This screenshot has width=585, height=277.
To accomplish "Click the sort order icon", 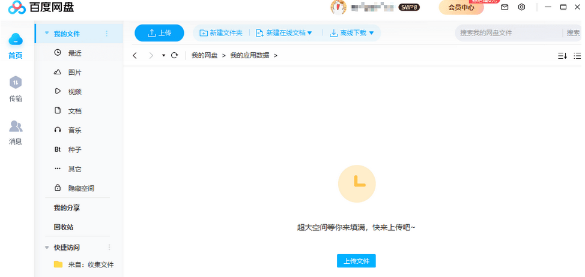I will pyautogui.click(x=562, y=56).
